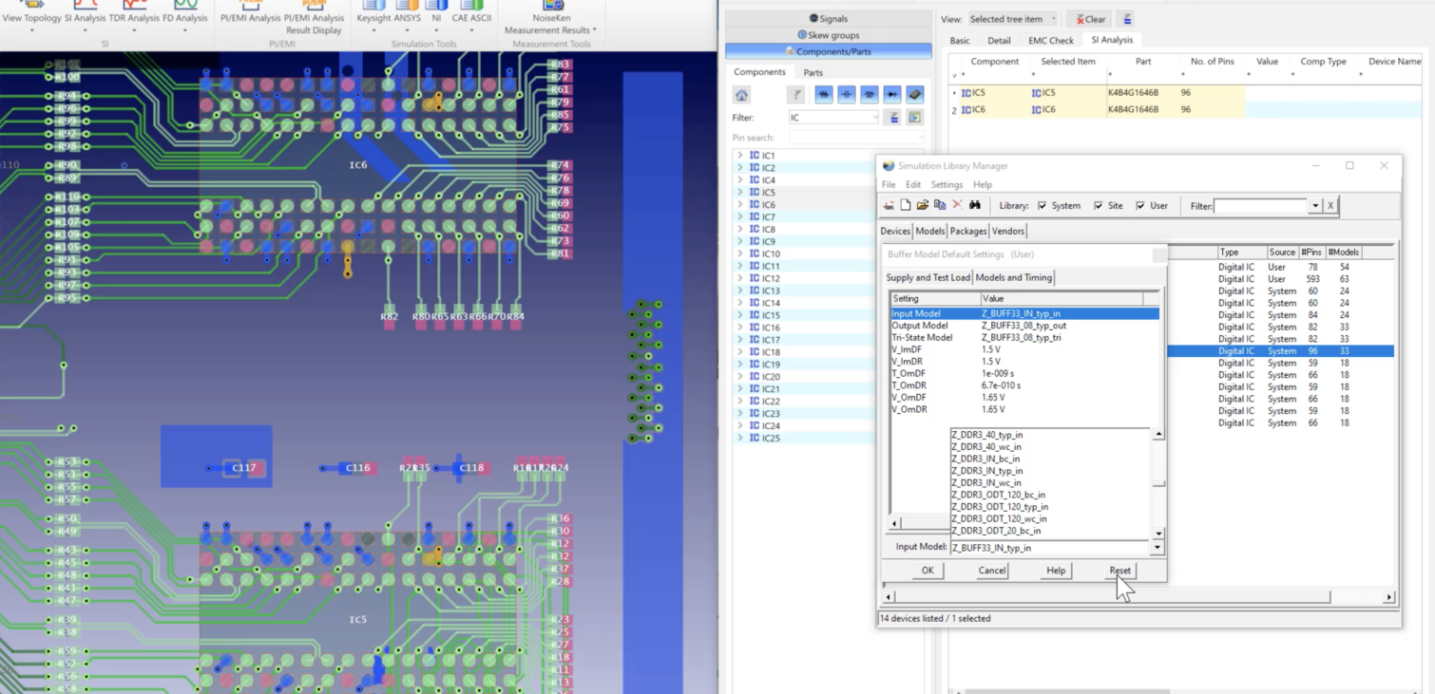1435x694 pixels.
Task: Expand the IC5 tree node
Action: click(x=741, y=192)
